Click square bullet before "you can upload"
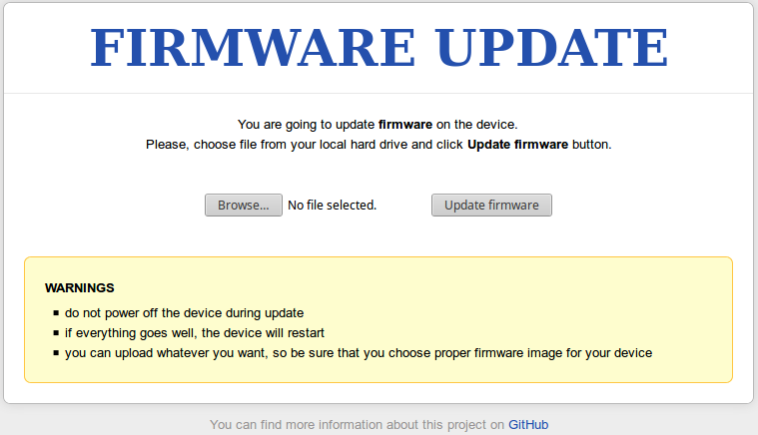This screenshot has height=435, width=758. (x=56, y=353)
